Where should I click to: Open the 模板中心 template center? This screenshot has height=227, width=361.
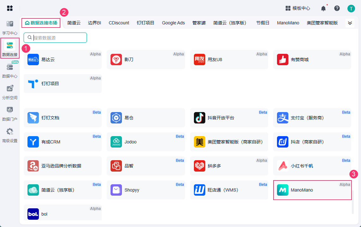[x=298, y=8]
